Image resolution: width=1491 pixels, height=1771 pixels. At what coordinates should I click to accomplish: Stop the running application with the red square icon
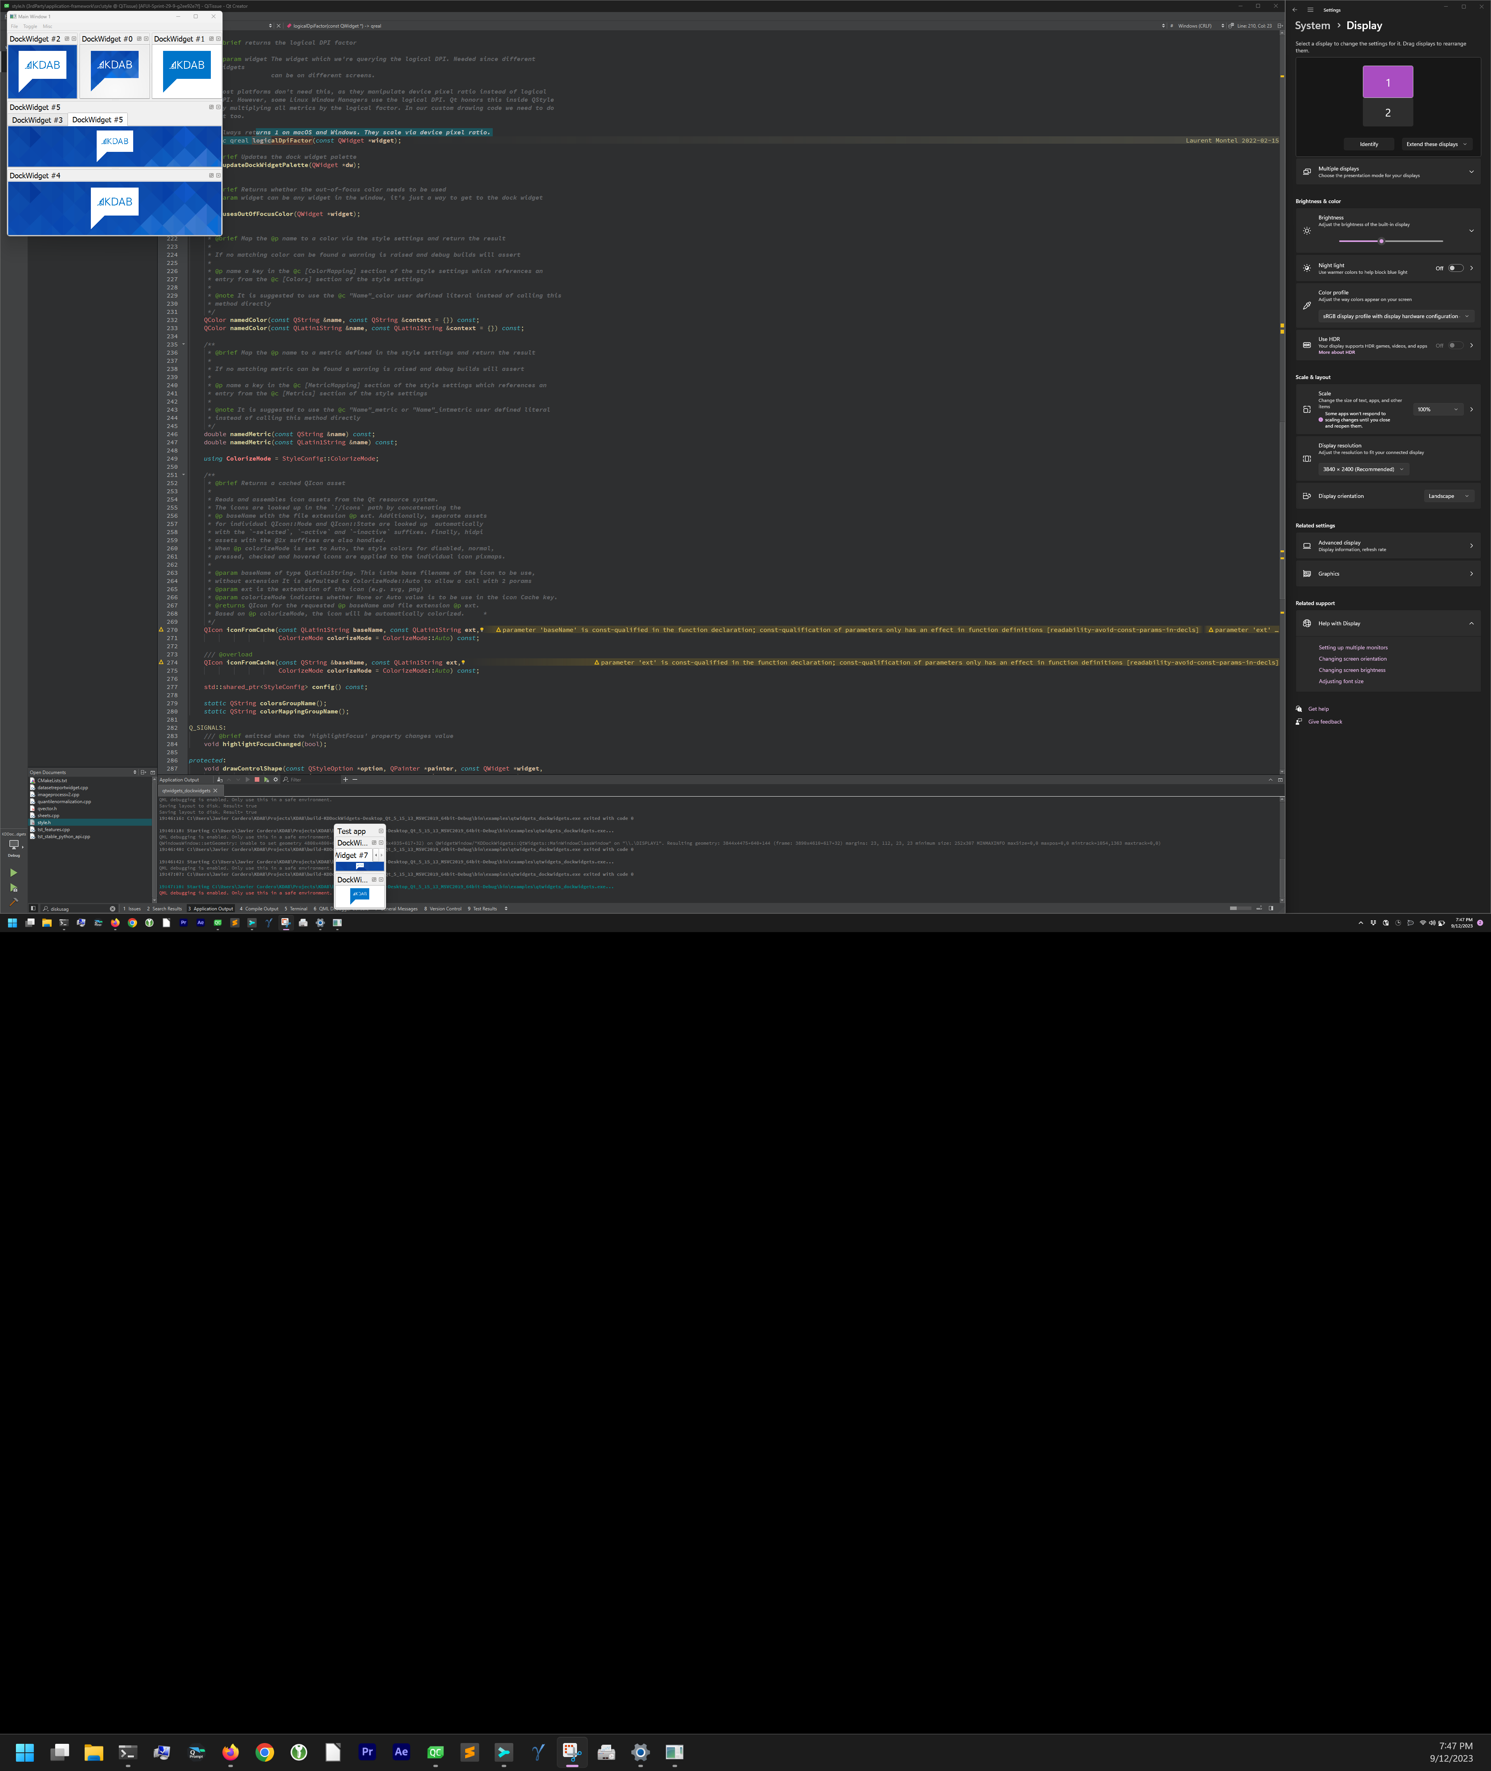(x=258, y=779)
